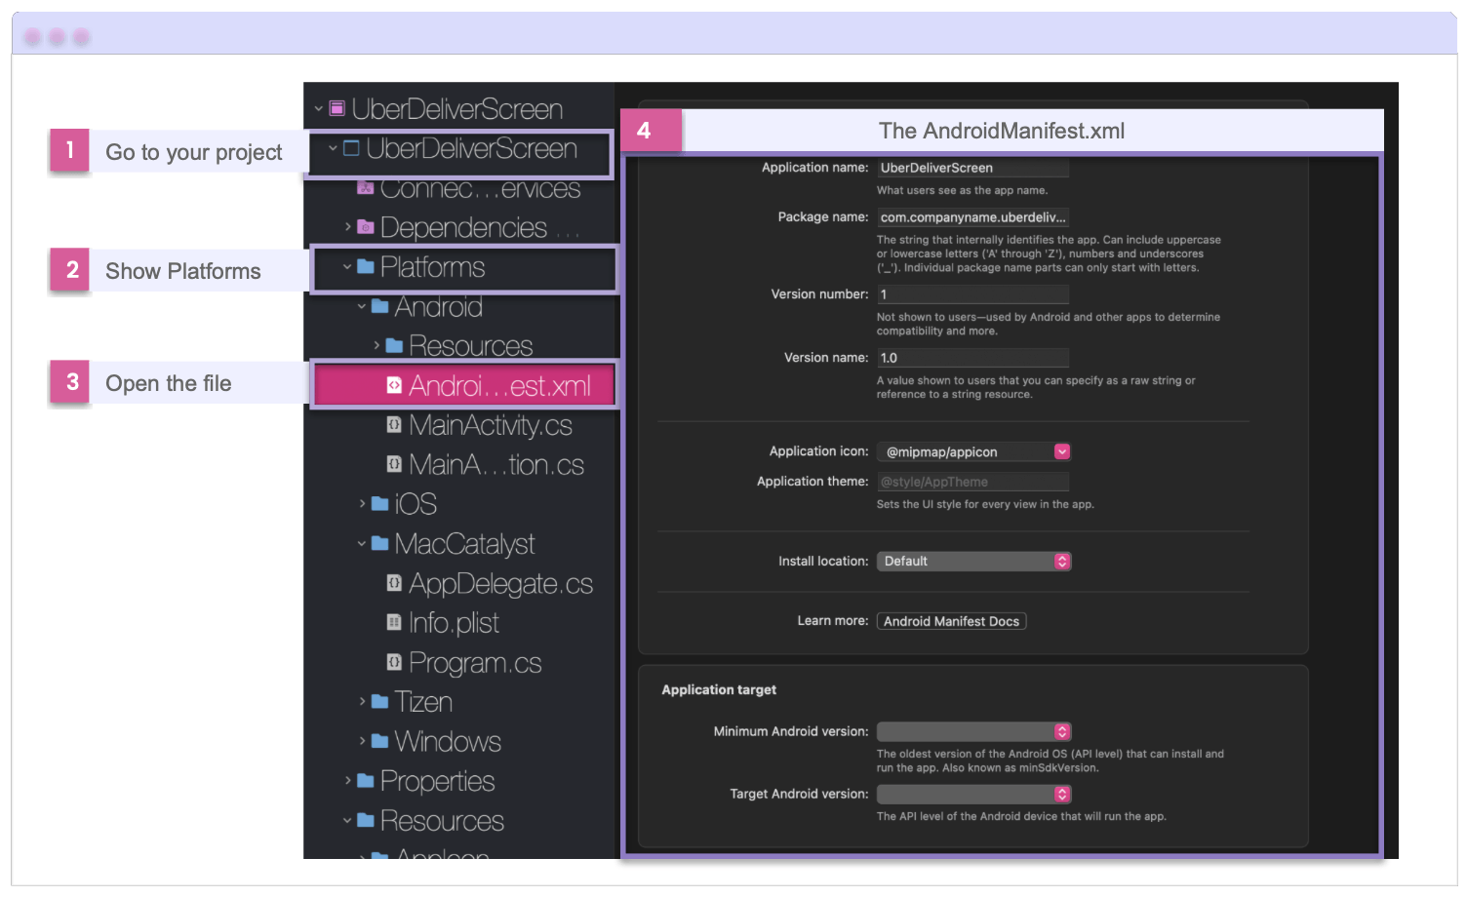Image resolution: width=1467 pixels, height=897 pixels.
Task: Click the Application theme field
Action: pyautogui.click(x=972, y=482)
